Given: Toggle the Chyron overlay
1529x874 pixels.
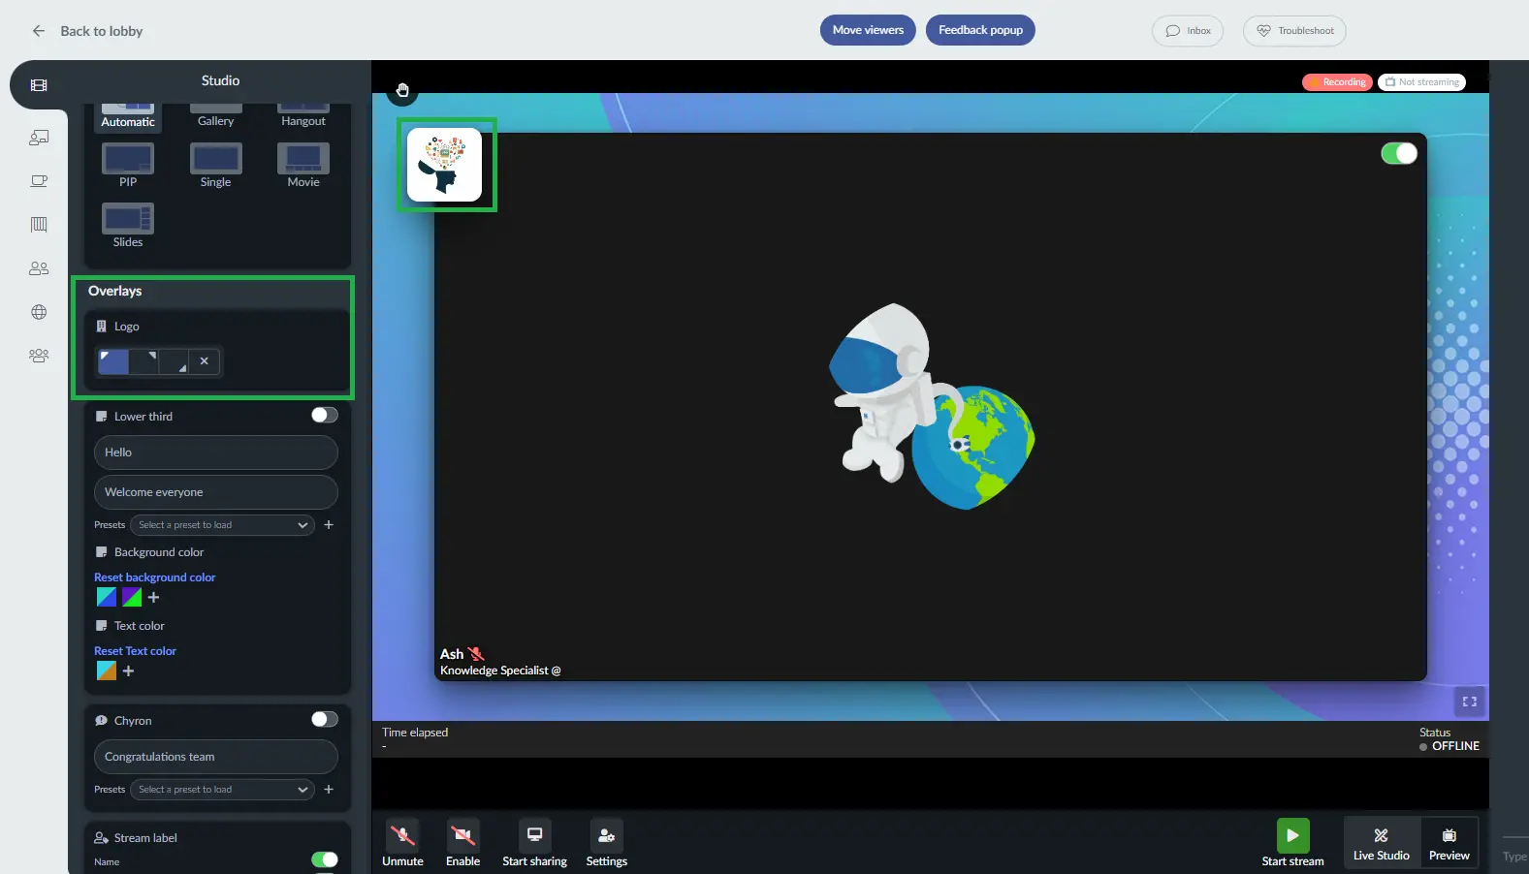Looking at the screenshot, I should [x=325, y=720].
